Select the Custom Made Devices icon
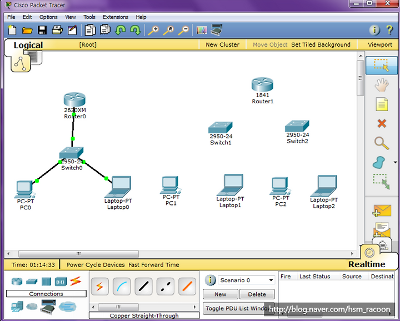Viewport: 400px width, 321px height. [x=48, y=306]
